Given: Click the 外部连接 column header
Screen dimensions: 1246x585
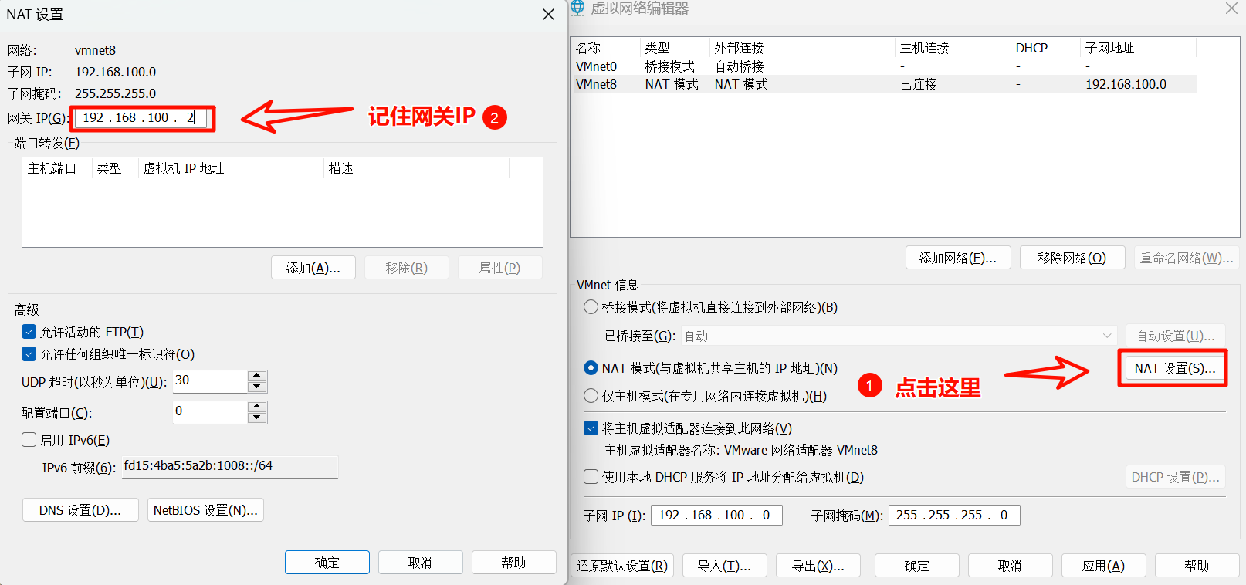Looking at the screenshot, I should 803,48.
